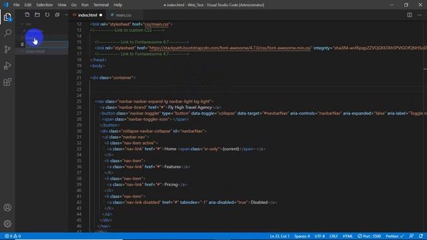Open the Terminal menu
427x240 pixels.
[101, 5]
